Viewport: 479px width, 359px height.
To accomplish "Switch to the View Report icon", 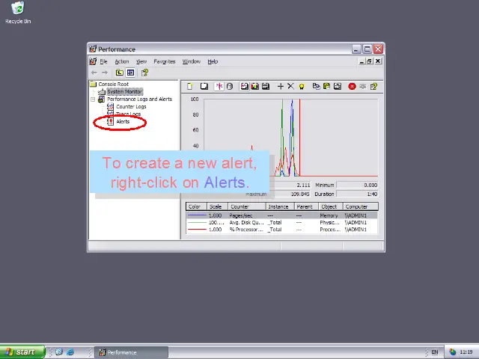I will (266, 87).
